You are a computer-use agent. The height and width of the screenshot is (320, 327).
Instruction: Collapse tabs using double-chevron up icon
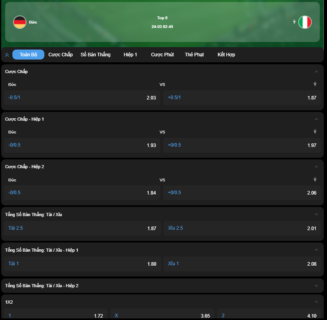point(7,55)
